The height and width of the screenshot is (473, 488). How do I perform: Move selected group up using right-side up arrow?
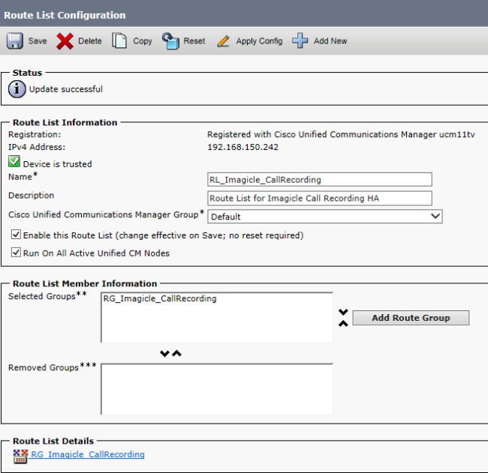click(x=343, y=323)
